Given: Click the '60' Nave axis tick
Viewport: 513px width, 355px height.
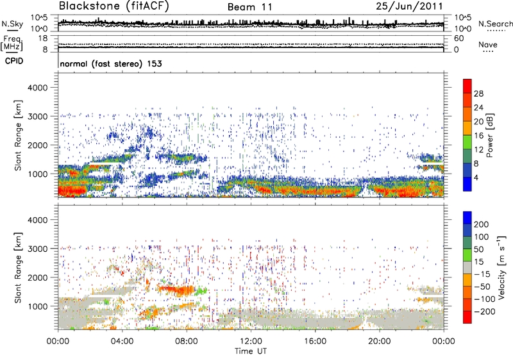Looking at the screenshot, I should (x=458, y=38).
